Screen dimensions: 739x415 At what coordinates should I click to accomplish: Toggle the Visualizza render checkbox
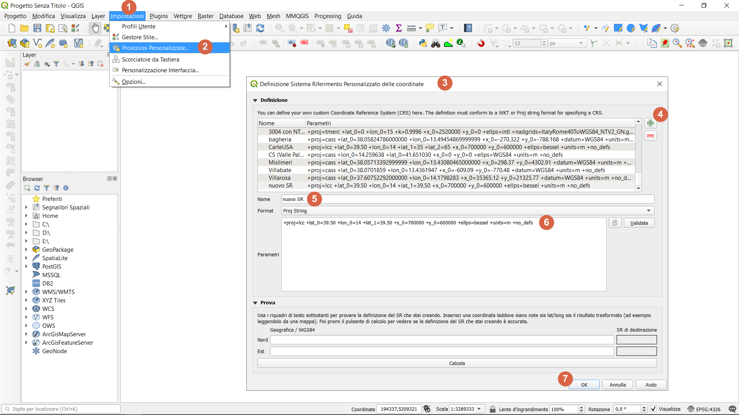pyautogui.click(x=654, y=409)
